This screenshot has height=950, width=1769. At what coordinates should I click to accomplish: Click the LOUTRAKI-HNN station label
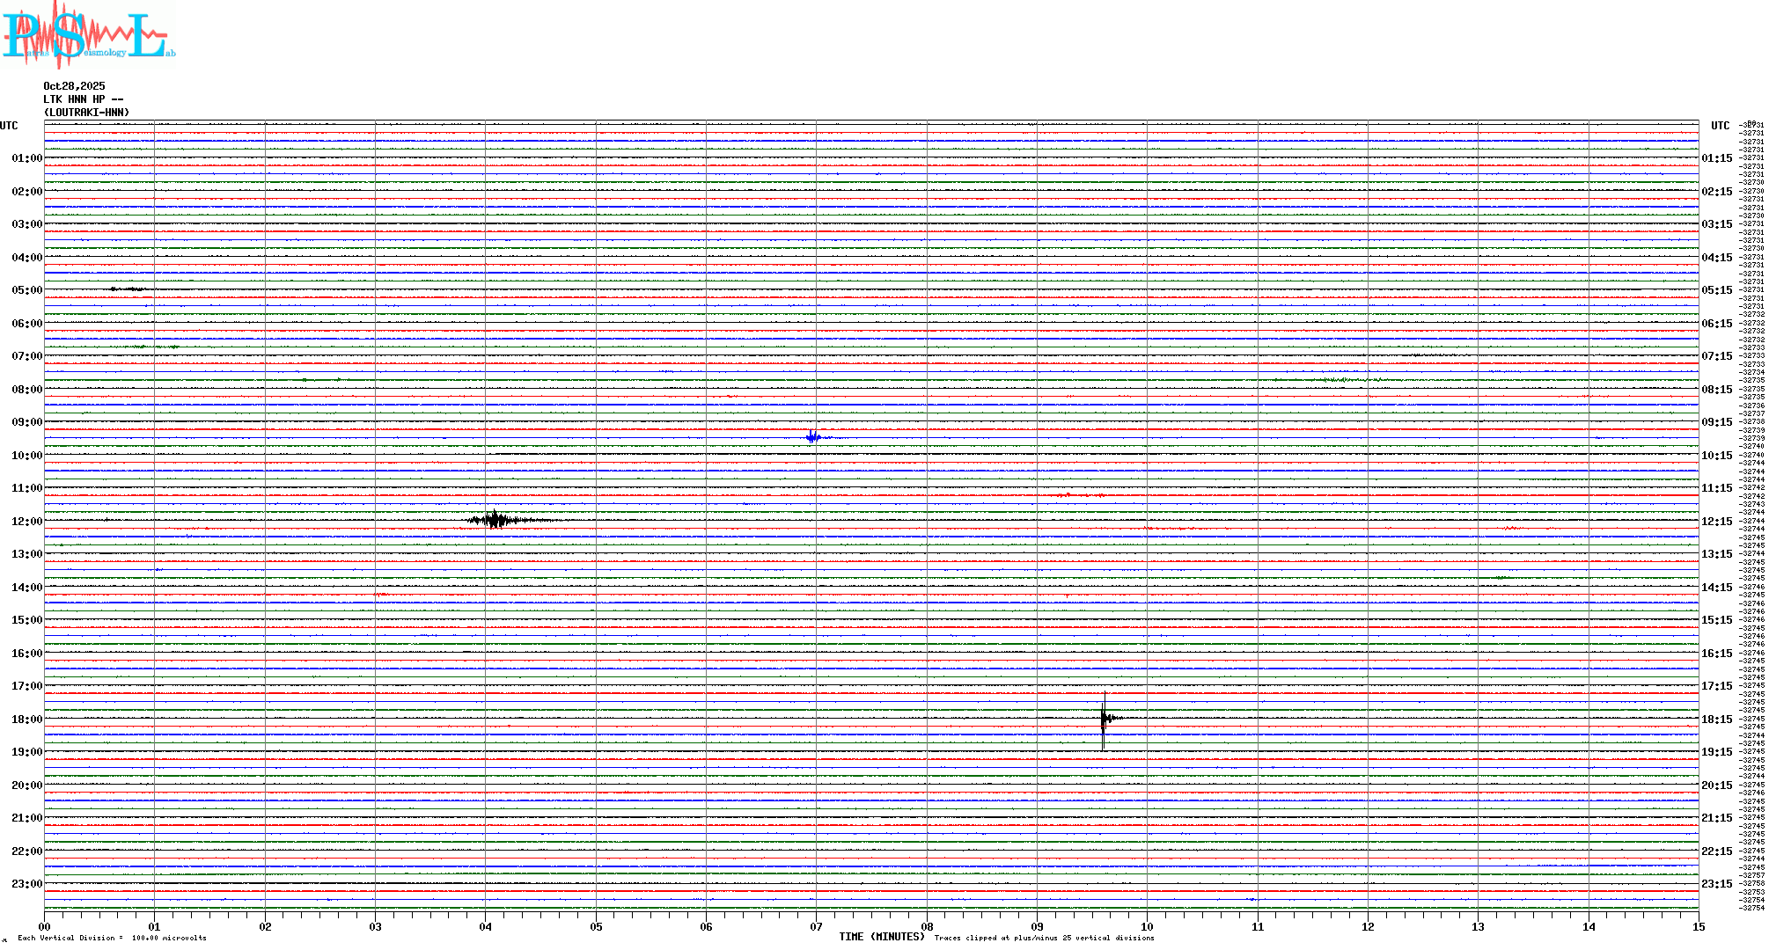tap(86, 113)
